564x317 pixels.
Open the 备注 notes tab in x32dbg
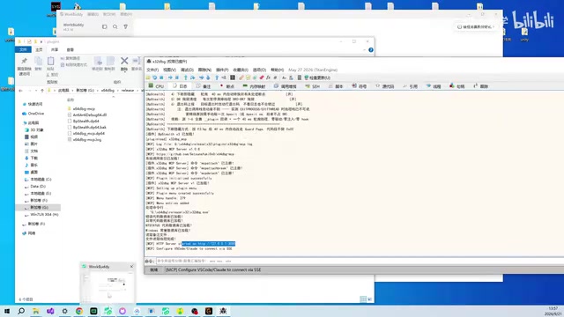click(x=204, y=86)
